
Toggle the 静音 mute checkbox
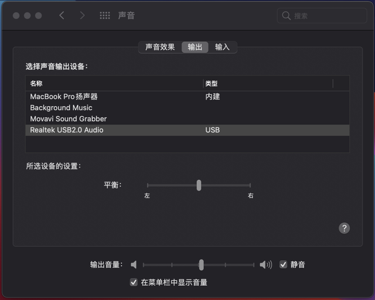(x=283, y=265)
